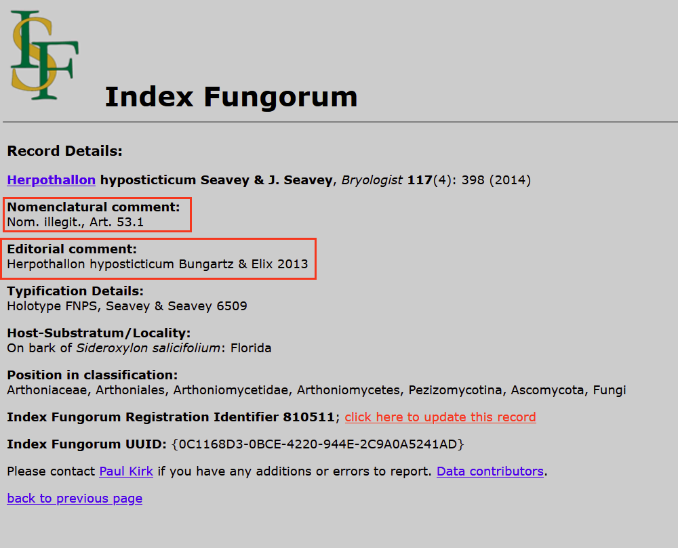Click the Nomenclatural comment label
The width and height of the screenshot is (678, 548).
pos(94,207)
